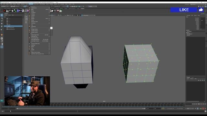The image size is (207, 116).
Task: Step forward one frame
Action: [202, 104]
